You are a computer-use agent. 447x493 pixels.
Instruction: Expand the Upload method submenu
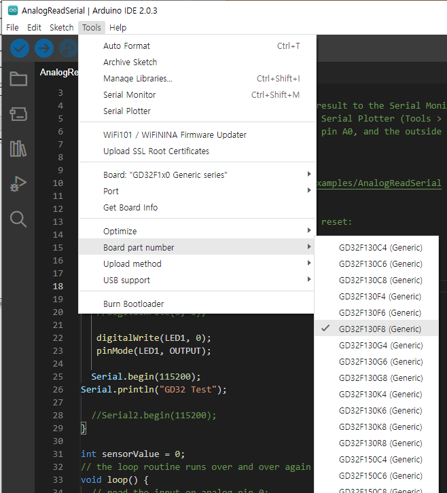coord(197,263)
